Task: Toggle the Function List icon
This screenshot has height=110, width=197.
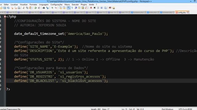Action: coord(86,8)
